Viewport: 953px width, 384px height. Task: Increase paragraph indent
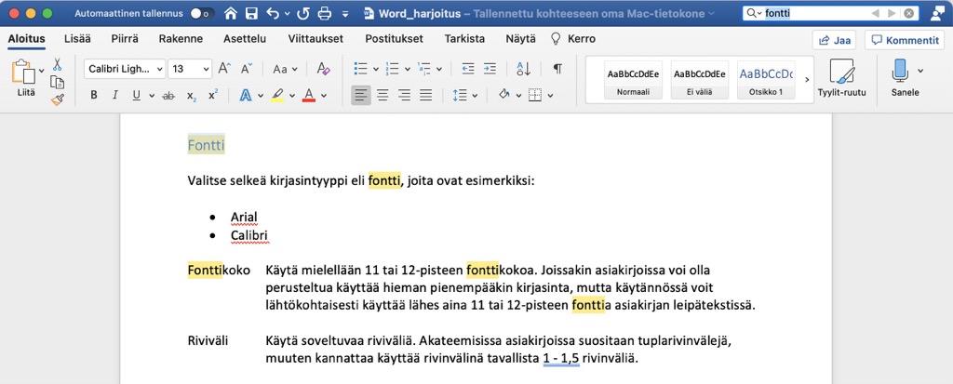(490, 69)
